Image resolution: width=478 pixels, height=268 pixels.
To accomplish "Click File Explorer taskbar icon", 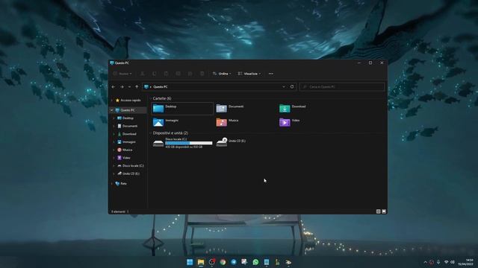I will click(x=201, y=262).
